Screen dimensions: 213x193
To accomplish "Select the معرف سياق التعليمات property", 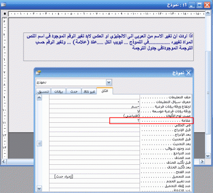I will [166, 102].
